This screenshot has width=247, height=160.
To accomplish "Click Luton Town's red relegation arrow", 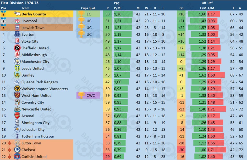I will pos(10,143).
